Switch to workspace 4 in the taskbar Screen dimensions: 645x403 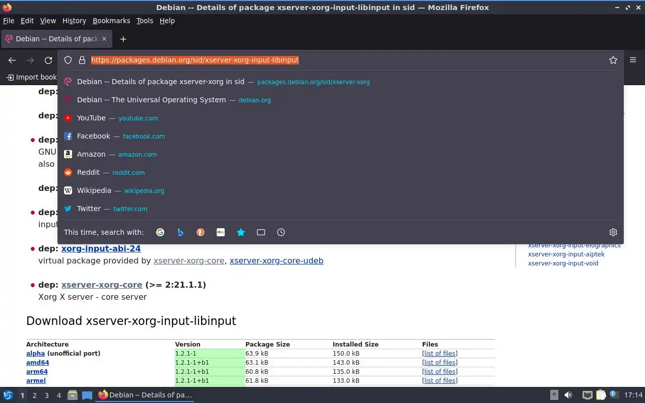click(x=58, y=395)
